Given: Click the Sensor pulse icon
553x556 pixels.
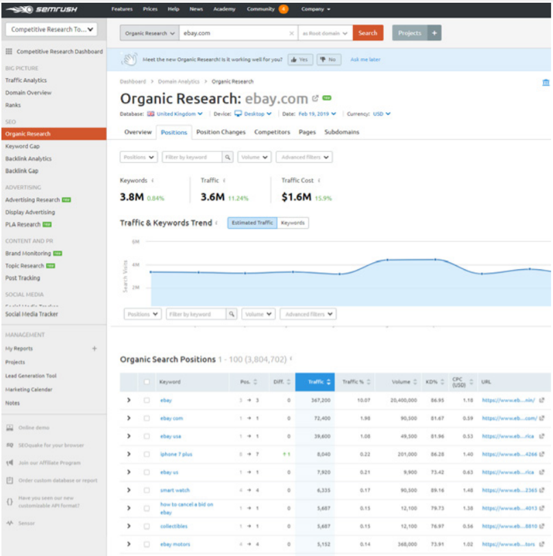Looking at the screenshot, I should (10, 523).
